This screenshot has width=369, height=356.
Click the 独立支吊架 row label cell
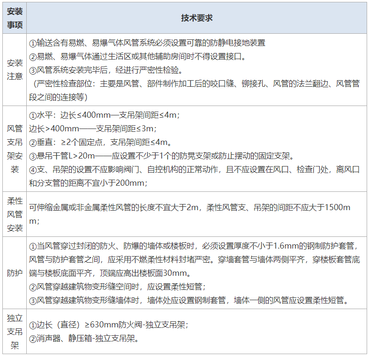(15, 331)
